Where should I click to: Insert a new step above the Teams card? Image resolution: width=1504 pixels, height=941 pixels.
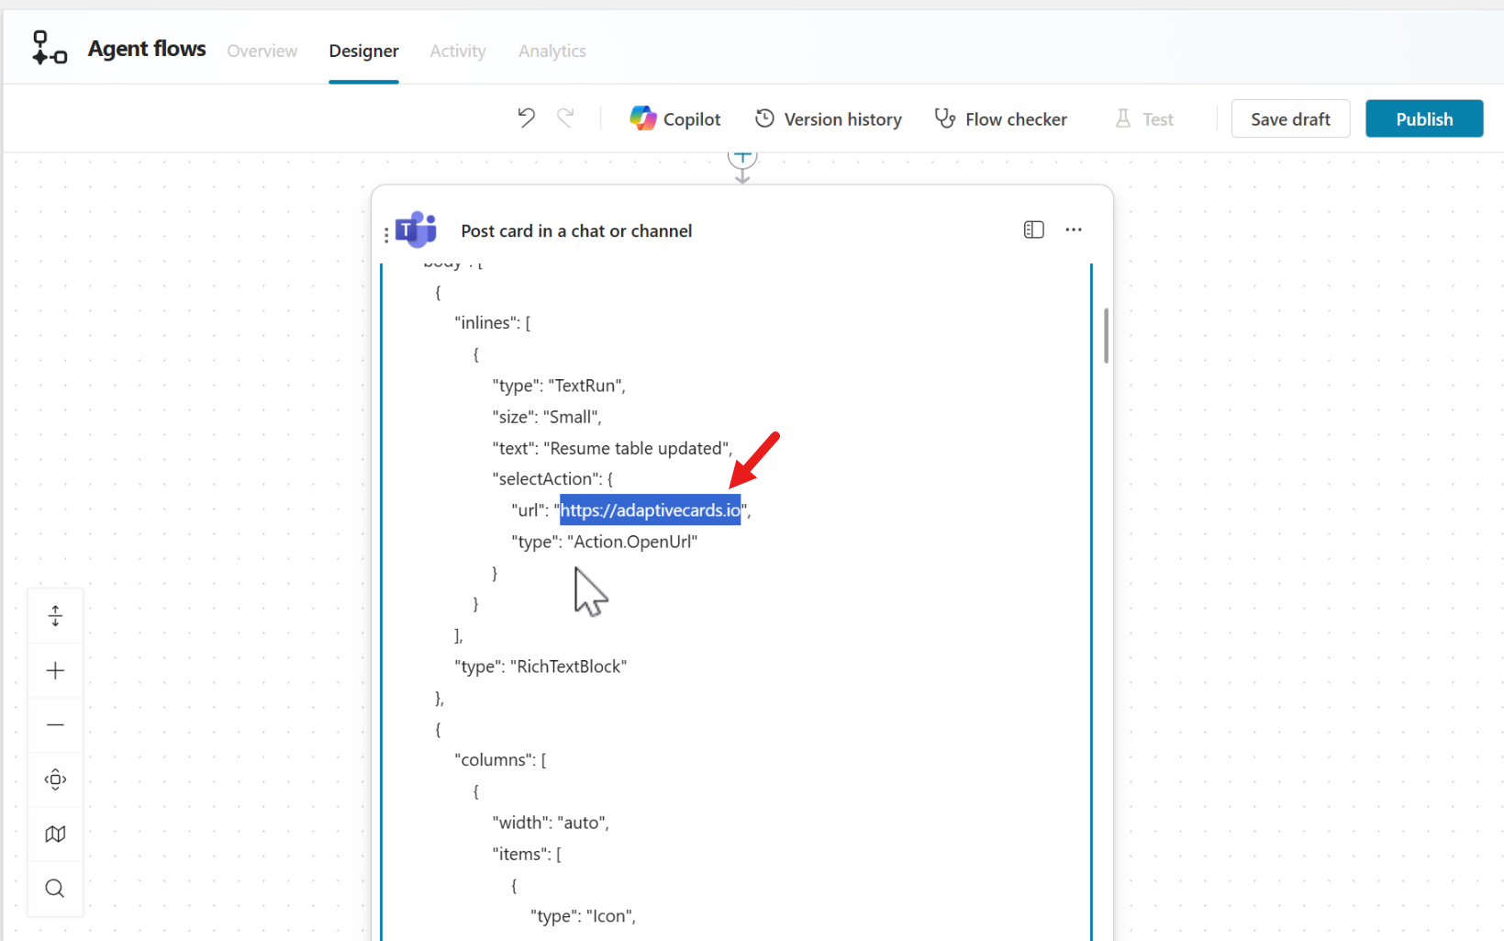tap(742, 156)
